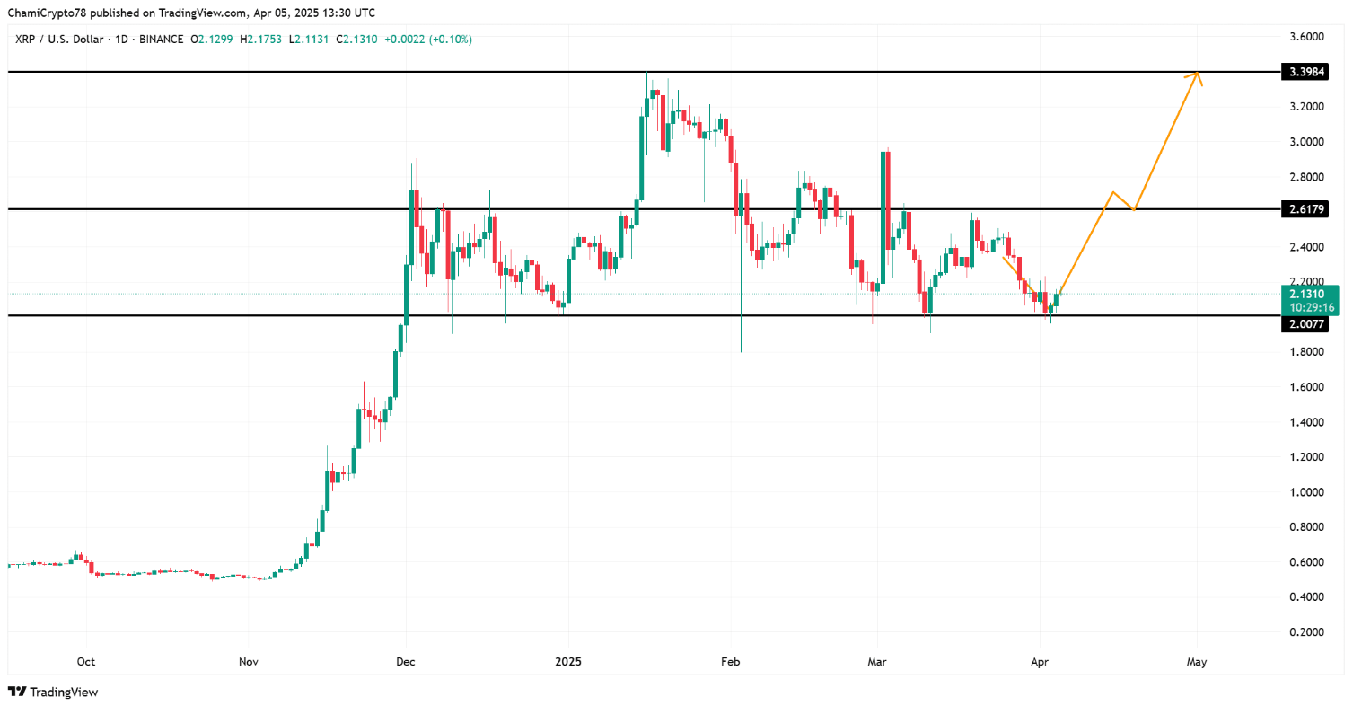Click the TradingView wordmark text
This screenshot has width=1353, height=706.
[x=64, y=692]
